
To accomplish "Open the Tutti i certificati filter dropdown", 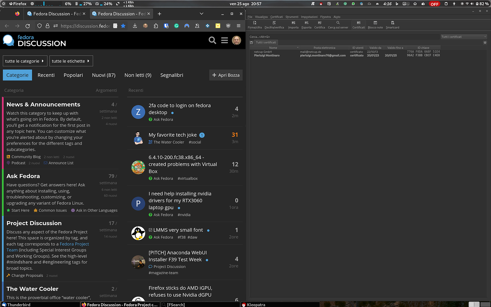I will tap(464, 36).
